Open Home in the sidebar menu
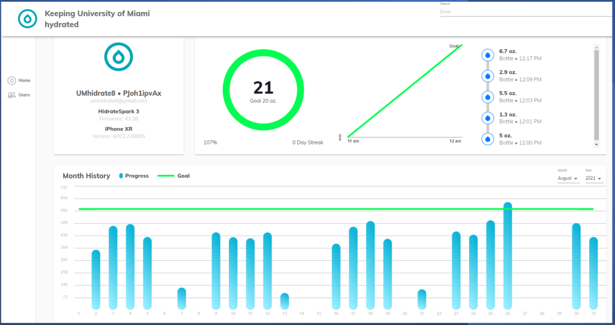The width and height of the screenshot is (615, 325). pos(24,80)
